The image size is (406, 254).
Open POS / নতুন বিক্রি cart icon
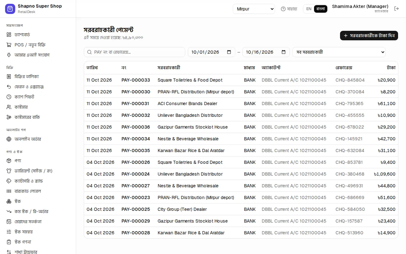click(9, 45)
